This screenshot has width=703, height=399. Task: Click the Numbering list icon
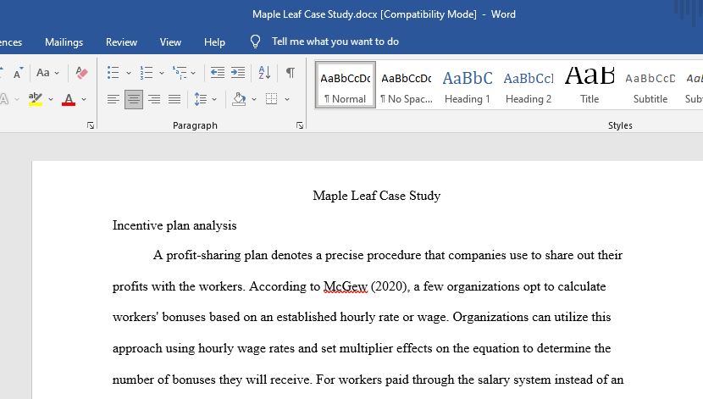147,72
